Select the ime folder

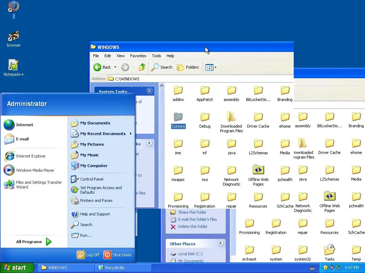tap(178, 147)
